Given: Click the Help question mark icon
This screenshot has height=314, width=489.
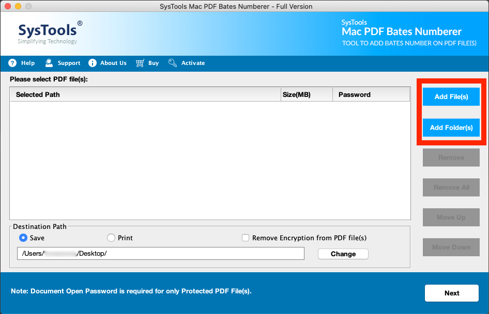Looking at the screenshot, I should coord(12,63).
